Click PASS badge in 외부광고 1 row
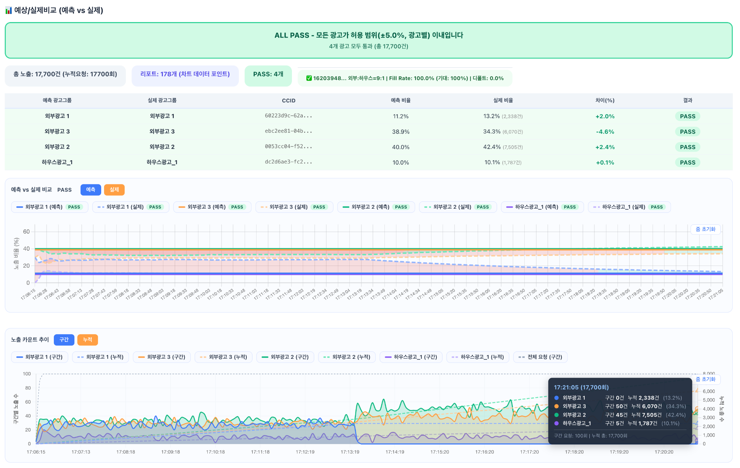Image resolution: width=740 pixels, height=468 pixels. (x=688, y=116)
